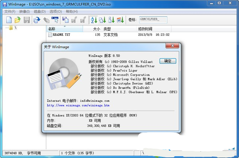Minimize the WinImage main window
Image resolution: width=239 pixels, height=158 pixels.
(x=211, y=3)
